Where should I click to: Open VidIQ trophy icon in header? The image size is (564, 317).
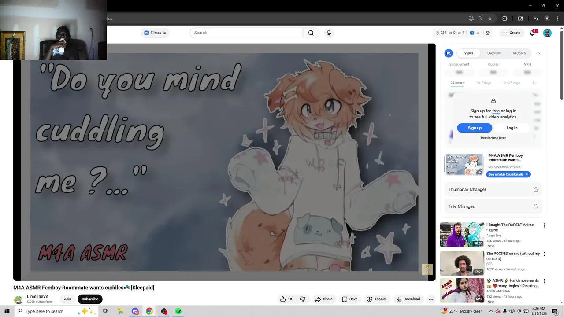(x=488, y=33)
